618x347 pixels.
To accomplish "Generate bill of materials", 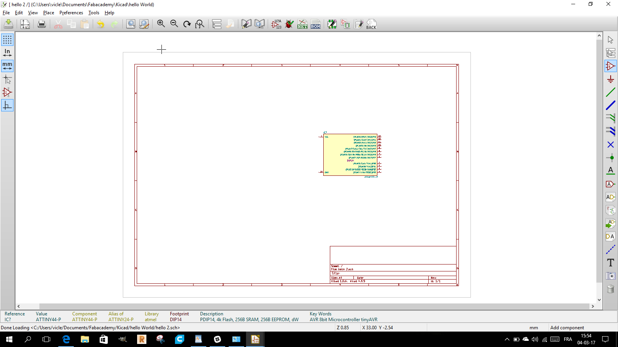I will pos(316,24).
